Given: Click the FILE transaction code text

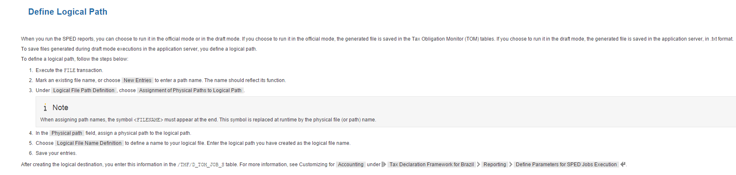Looking at the screenshot, I should click(70, 70).
